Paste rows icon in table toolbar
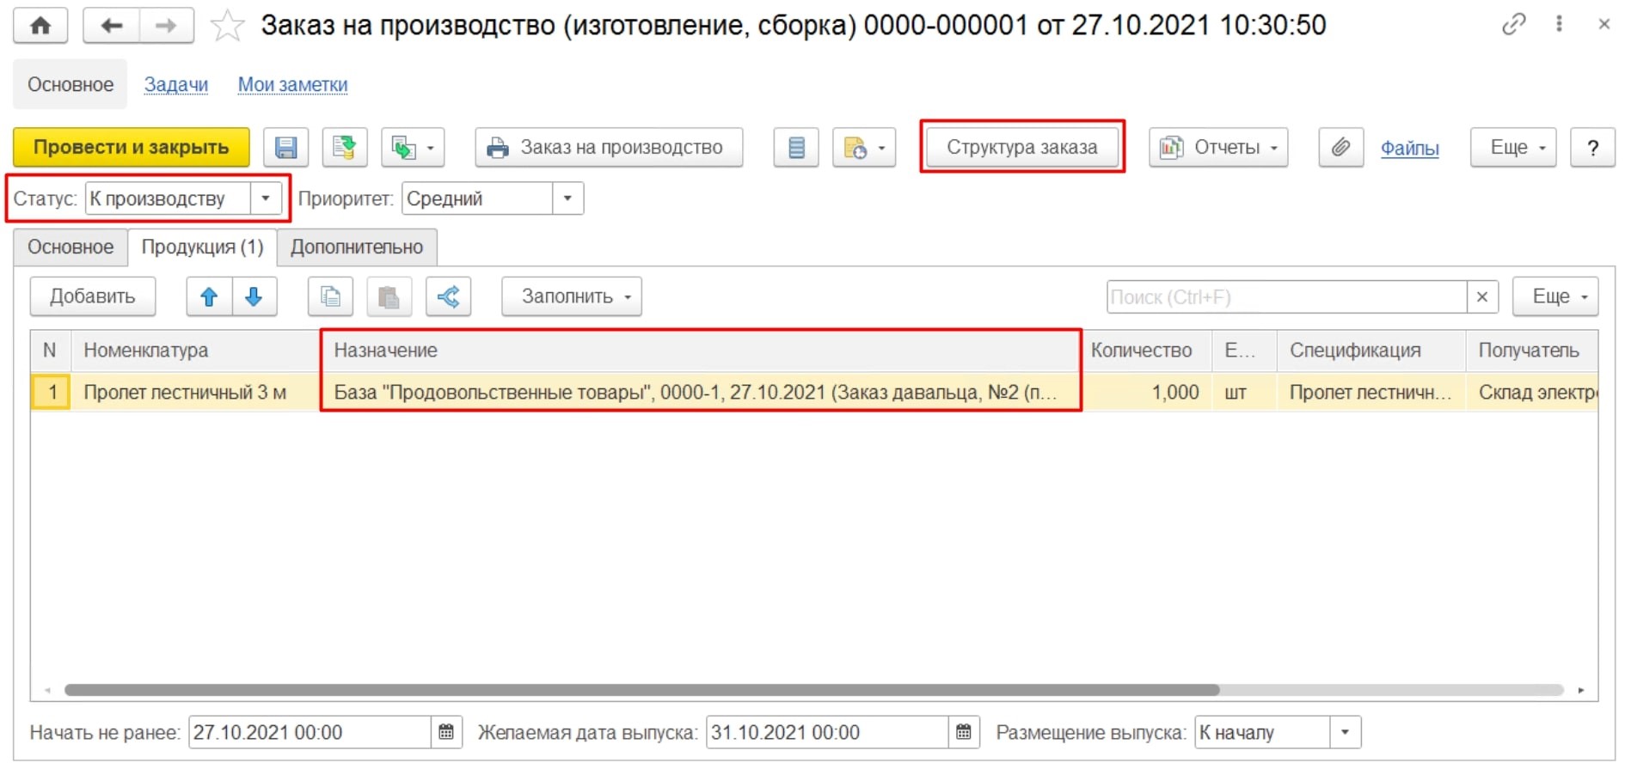Screen dimensions: 1625x769 (389, 296)
